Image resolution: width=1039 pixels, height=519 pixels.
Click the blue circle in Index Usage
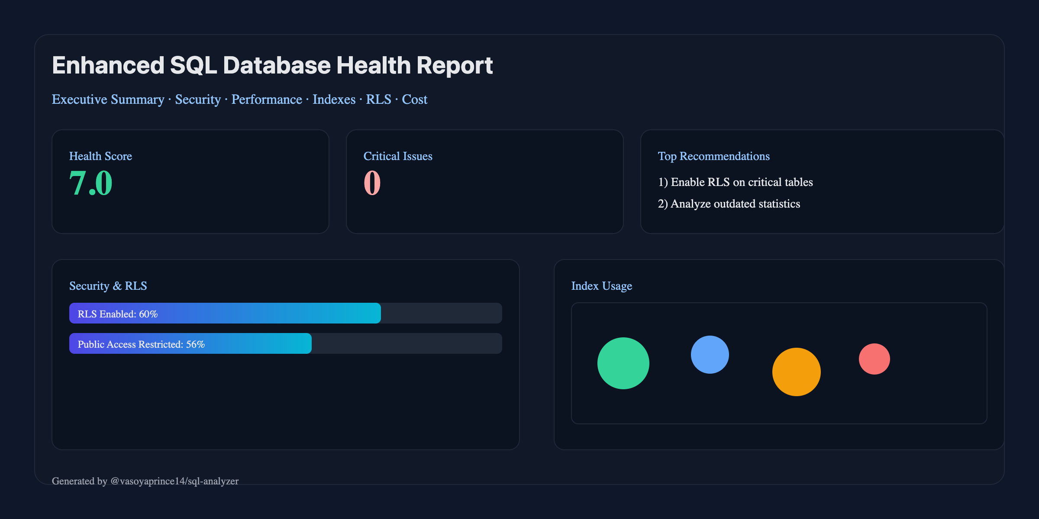pos(710,355)
